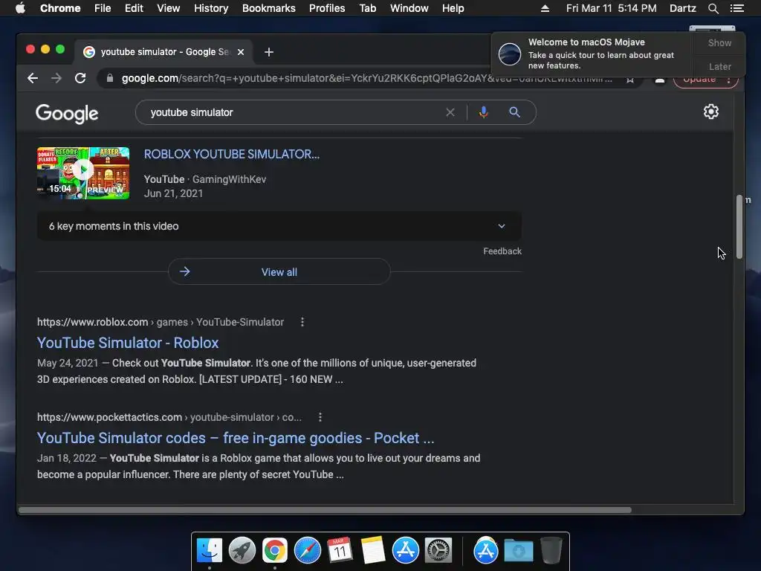Open the Window menu
This screenshot has height=571, width=761.
pyautogui.click(x=409, y=8)
